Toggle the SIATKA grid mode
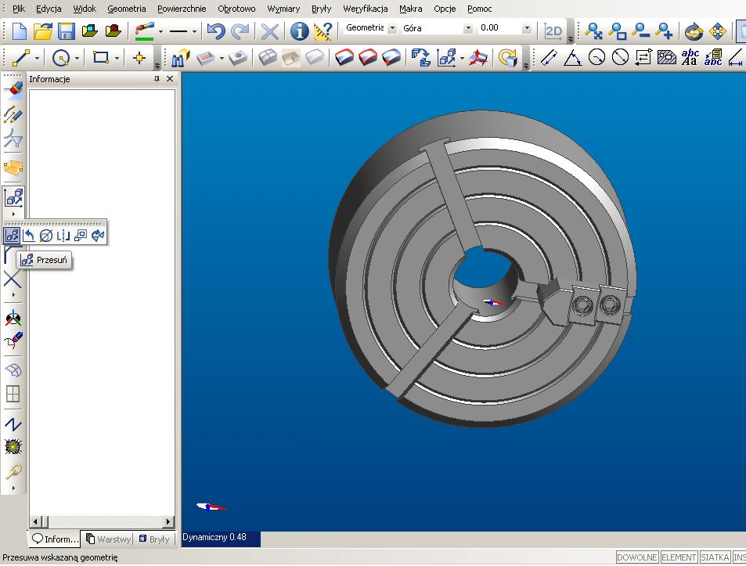Image resolution: width=746 pixels, height=566 pixels. [715, 557]
